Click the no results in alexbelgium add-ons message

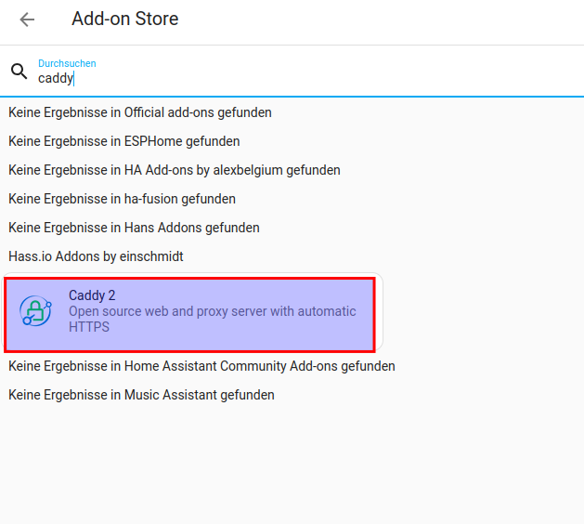[x=174, y=170]
